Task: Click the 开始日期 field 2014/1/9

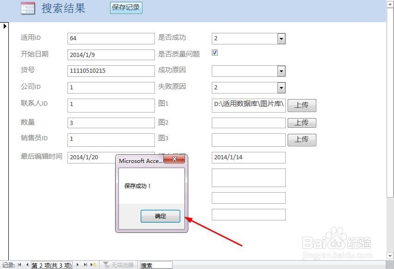Action: tap(111, 55)
